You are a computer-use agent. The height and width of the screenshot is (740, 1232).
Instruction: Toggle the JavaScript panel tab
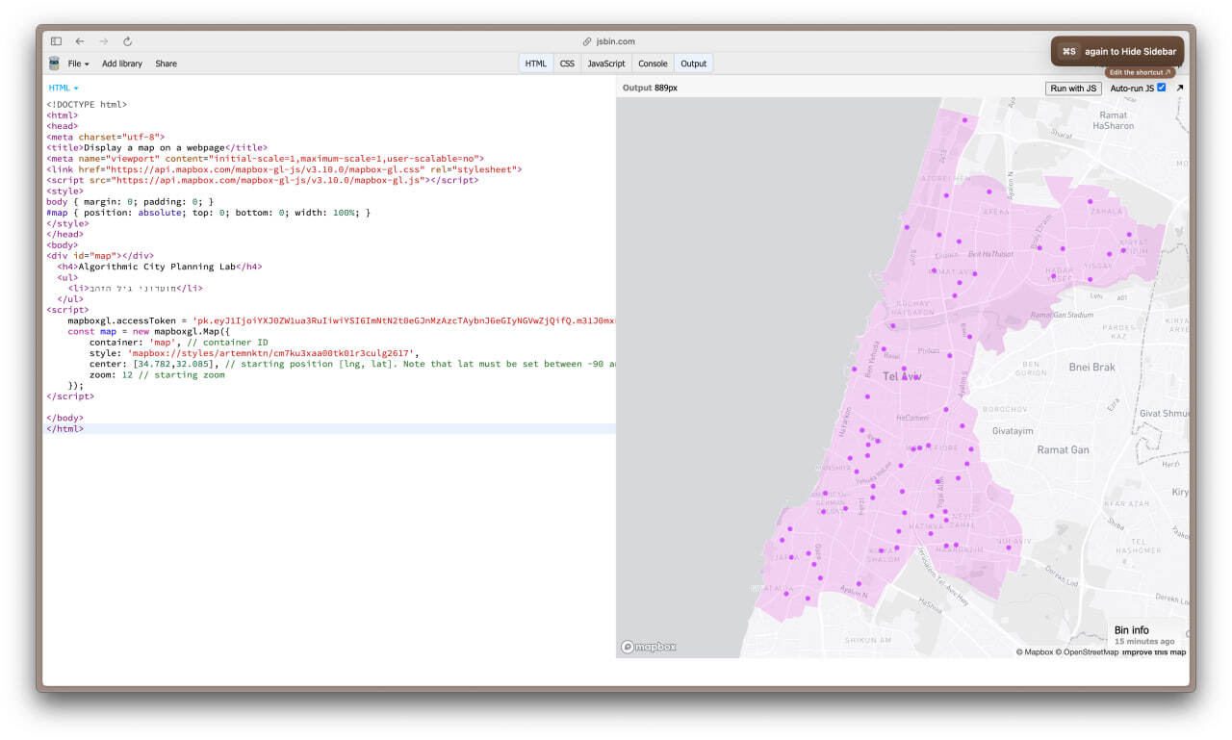click(606, 64)
